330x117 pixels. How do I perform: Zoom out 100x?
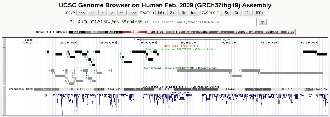[259, 13]
